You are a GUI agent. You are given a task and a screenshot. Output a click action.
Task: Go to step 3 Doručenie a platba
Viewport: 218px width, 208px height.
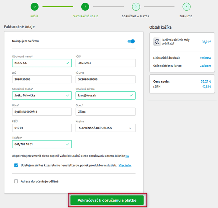click(x=136, y=6)
